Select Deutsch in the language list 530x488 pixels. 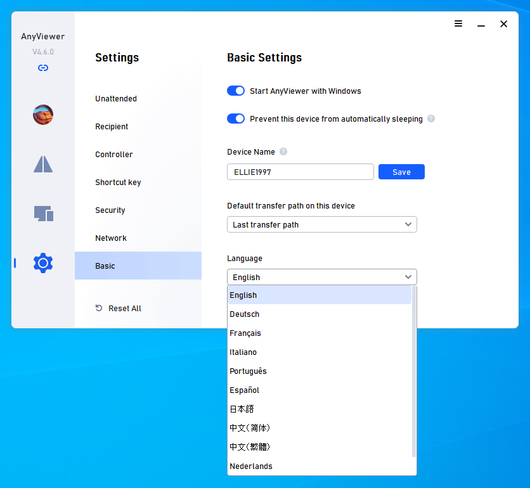320,314
